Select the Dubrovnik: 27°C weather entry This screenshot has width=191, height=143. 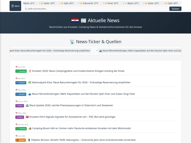tap(89, 3)
